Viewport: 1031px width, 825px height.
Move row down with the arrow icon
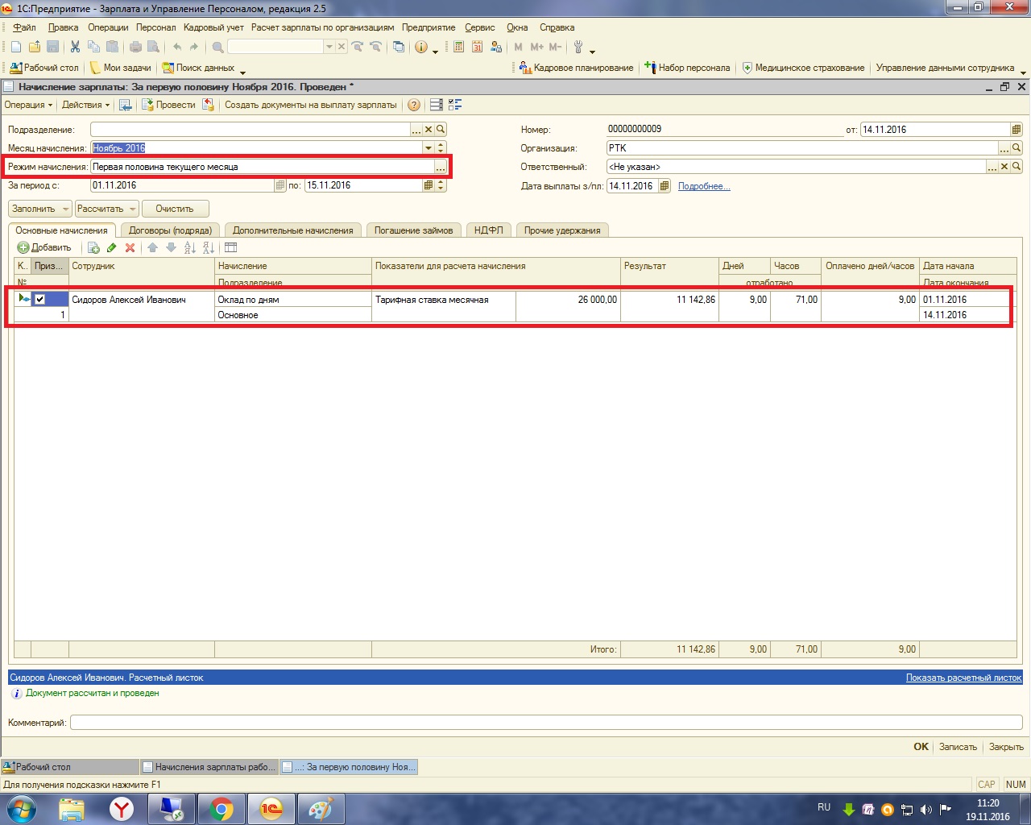click(x=171, y=247)
